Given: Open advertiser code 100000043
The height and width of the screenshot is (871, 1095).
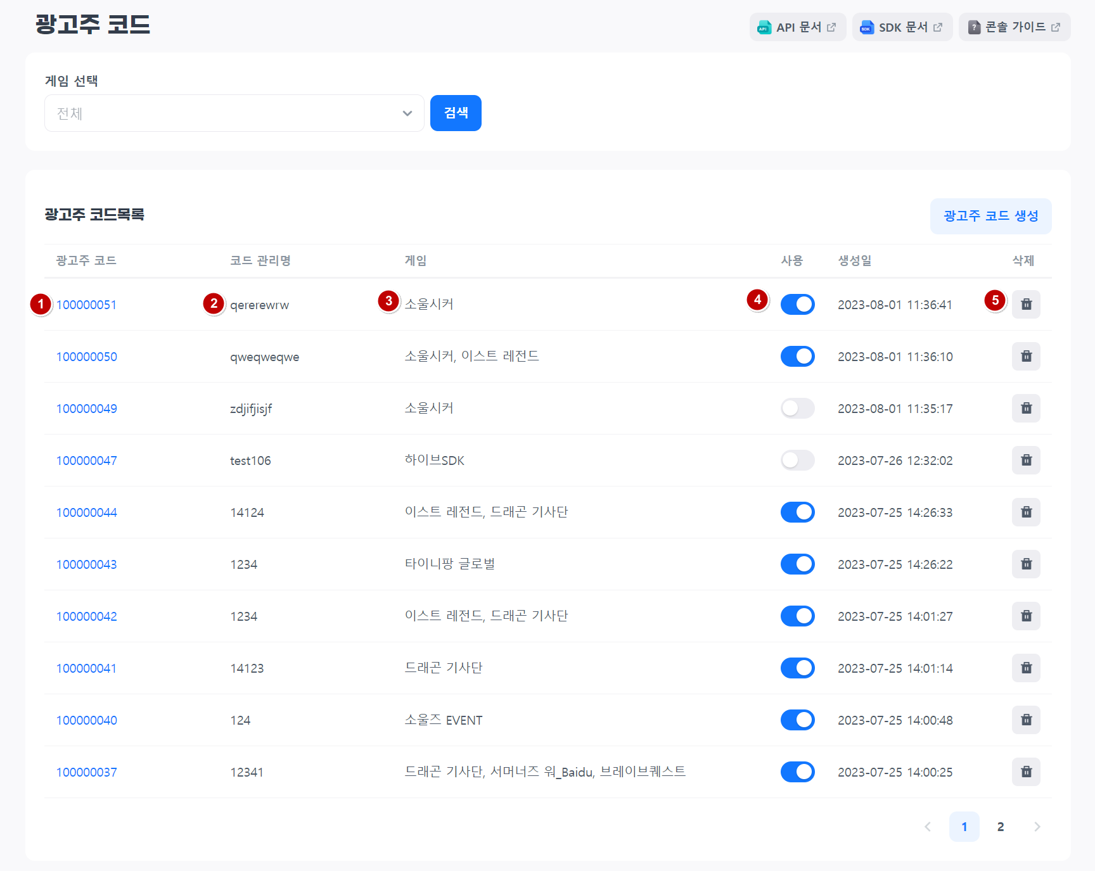Looking at the screenshot, I should (x=87, y=564).
